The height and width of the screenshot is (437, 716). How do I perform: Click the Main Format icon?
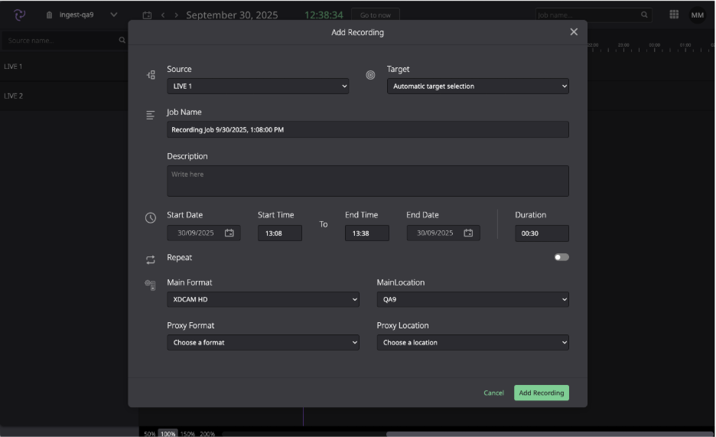[150, 285]
